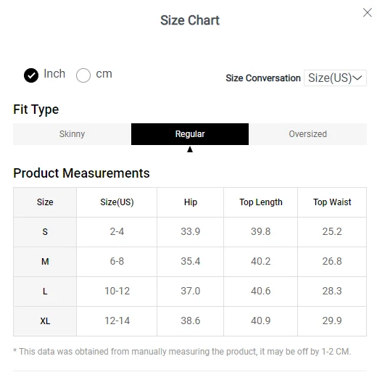Click the XL row label
Screen dimensions: 377x372
45,321
